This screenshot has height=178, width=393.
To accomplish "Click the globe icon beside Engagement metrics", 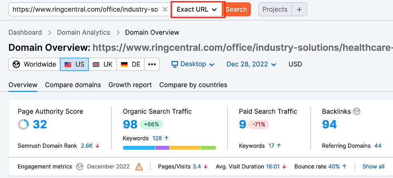I will (x=80, y=166).
